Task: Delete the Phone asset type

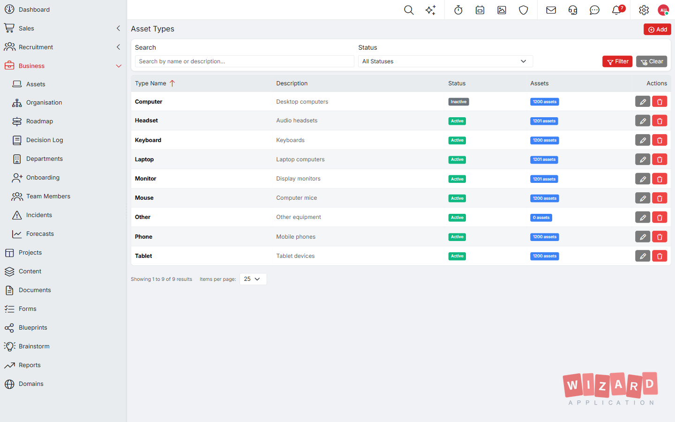Action: (660, 237)
